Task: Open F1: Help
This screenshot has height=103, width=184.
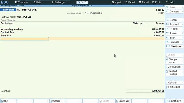Action: point(170,2)
